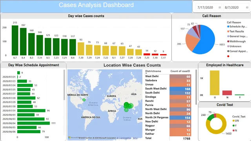
Task: Select the Unknown legend dot
Action: point(228,46)
